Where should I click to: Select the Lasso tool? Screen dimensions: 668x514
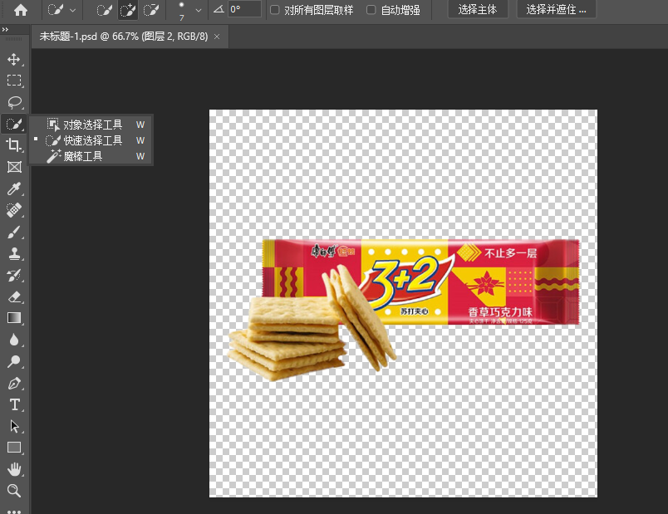click(14, 102)
